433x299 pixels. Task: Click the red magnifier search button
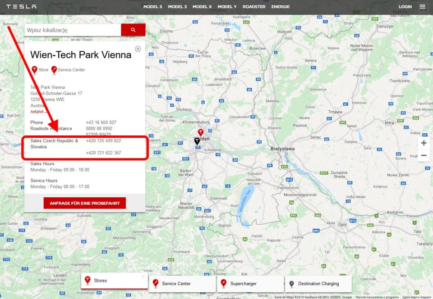(133, 30)
